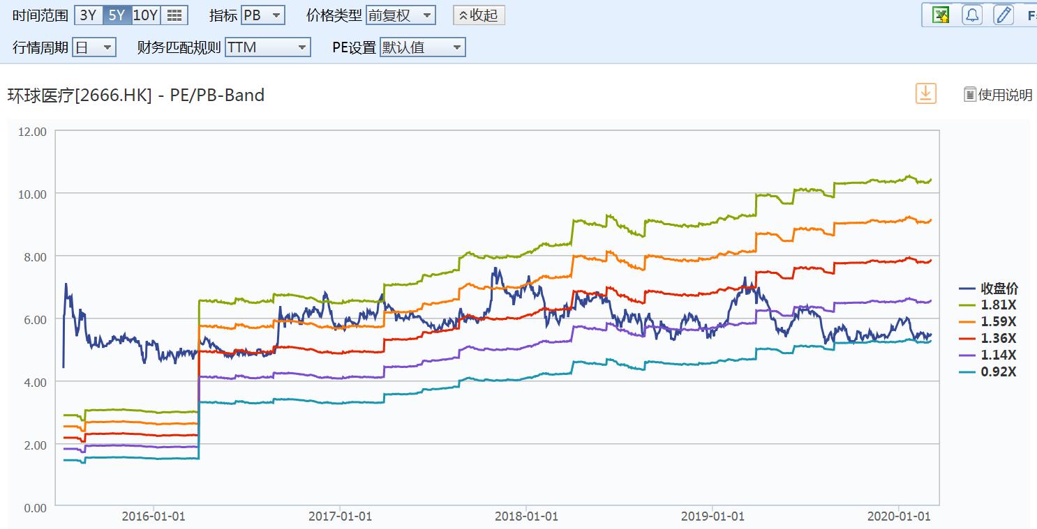Open the 行情周期 日 dropdown
Image resolution: width=1037 pixels, height=529 pixels.
[94, 47]
